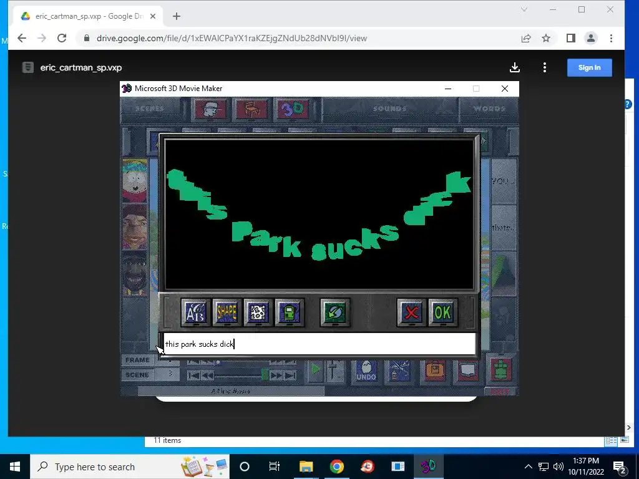Bookmark this tab with the star

coord(546,38)
